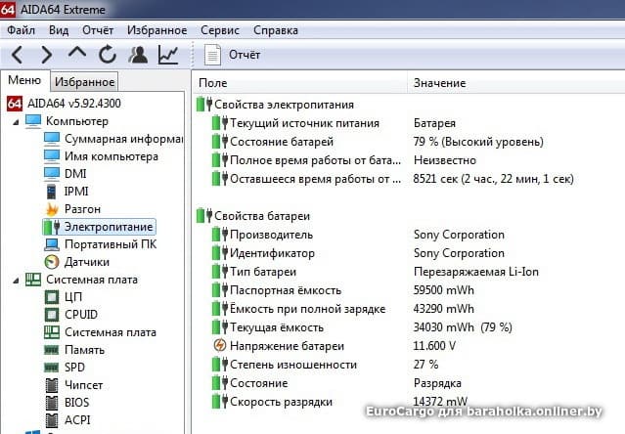Image resolution: width=625 pixels, height=434 pixels.
Task: Open the Избранное menu in the menu bar
Action: [x=157, y=30]
